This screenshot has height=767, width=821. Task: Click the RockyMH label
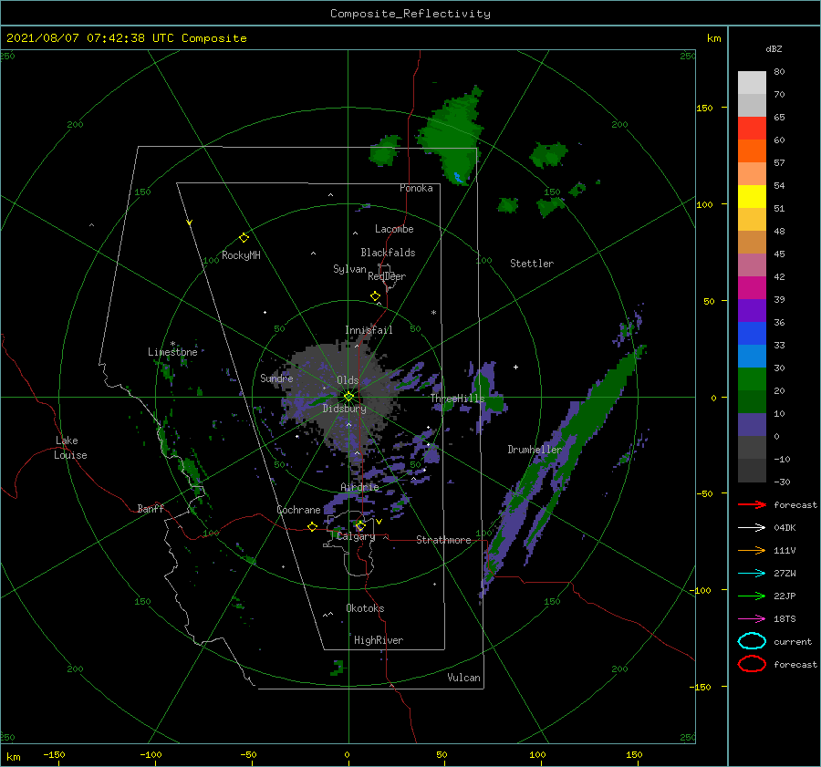(x=241, y=255)
